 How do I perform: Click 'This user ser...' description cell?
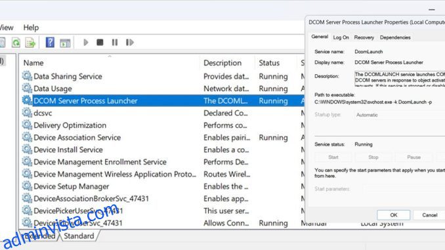tap(226, 211)
